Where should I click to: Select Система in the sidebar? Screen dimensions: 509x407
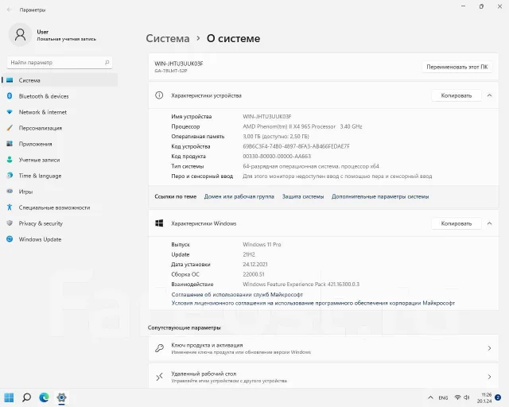(x=60, y=80)
